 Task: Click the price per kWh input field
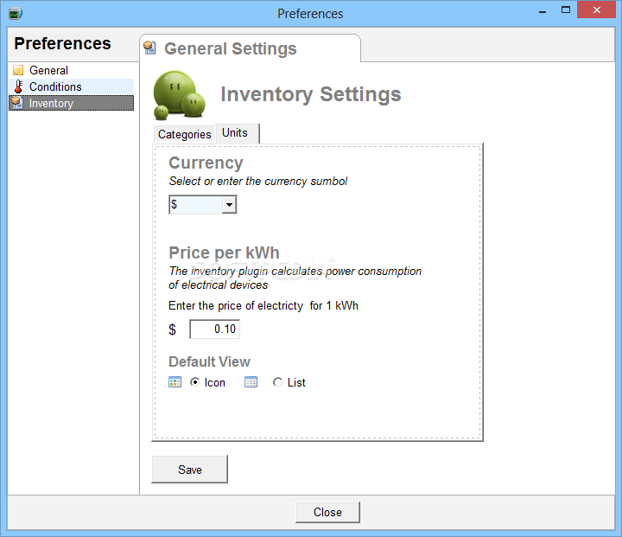click(x=214, y=329)
